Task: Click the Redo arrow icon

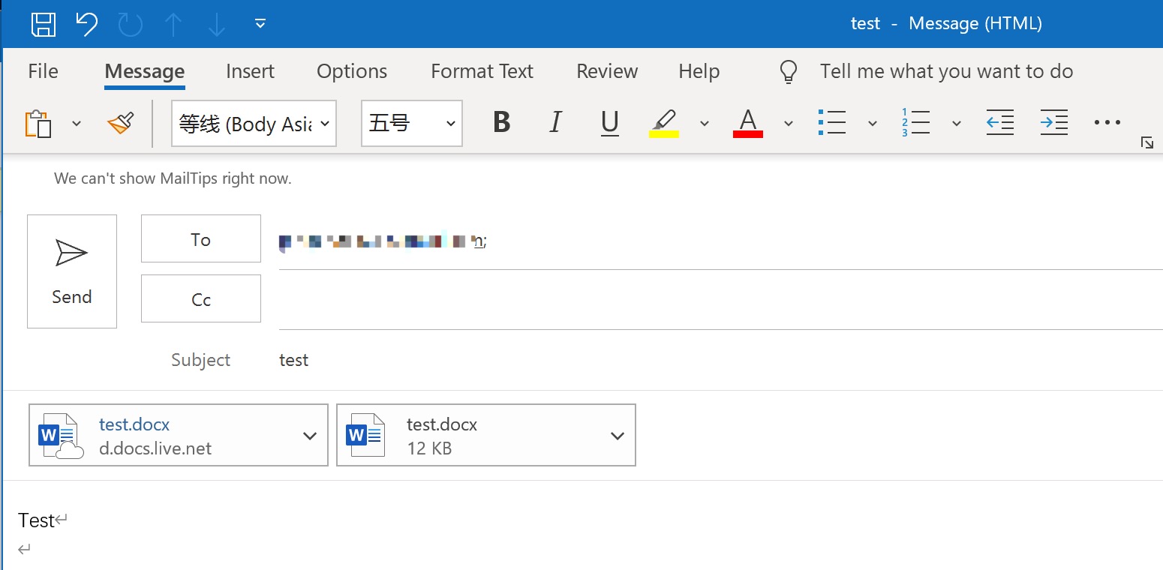Action: coord(131,24)
